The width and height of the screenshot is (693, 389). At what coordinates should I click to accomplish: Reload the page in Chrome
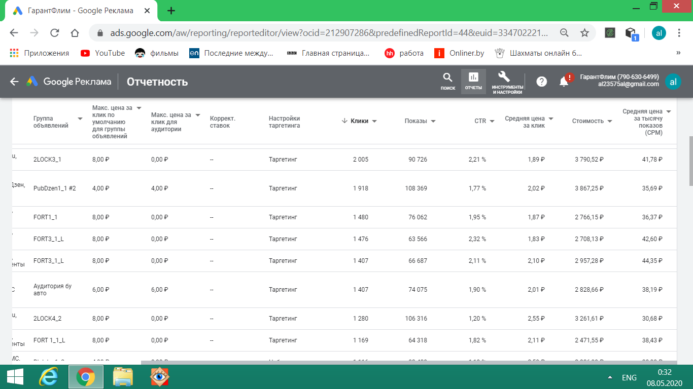pos(55,33)
